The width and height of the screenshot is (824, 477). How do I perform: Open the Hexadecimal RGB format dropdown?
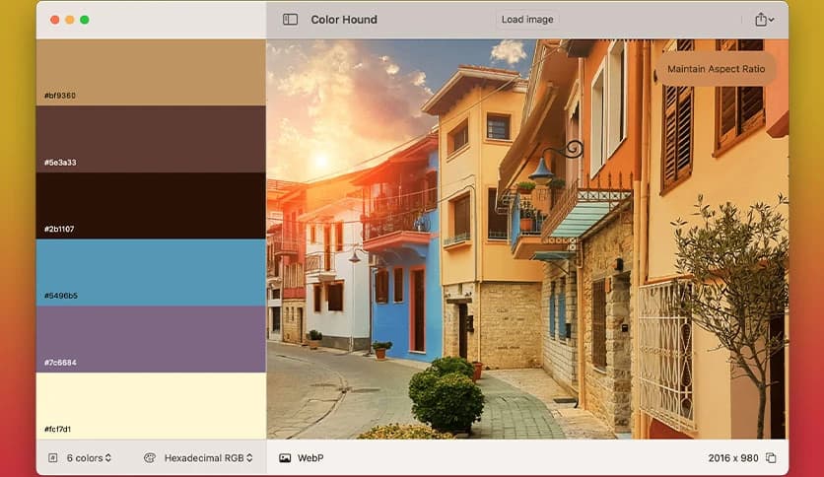pyautogui.click(x=209, y=458)
